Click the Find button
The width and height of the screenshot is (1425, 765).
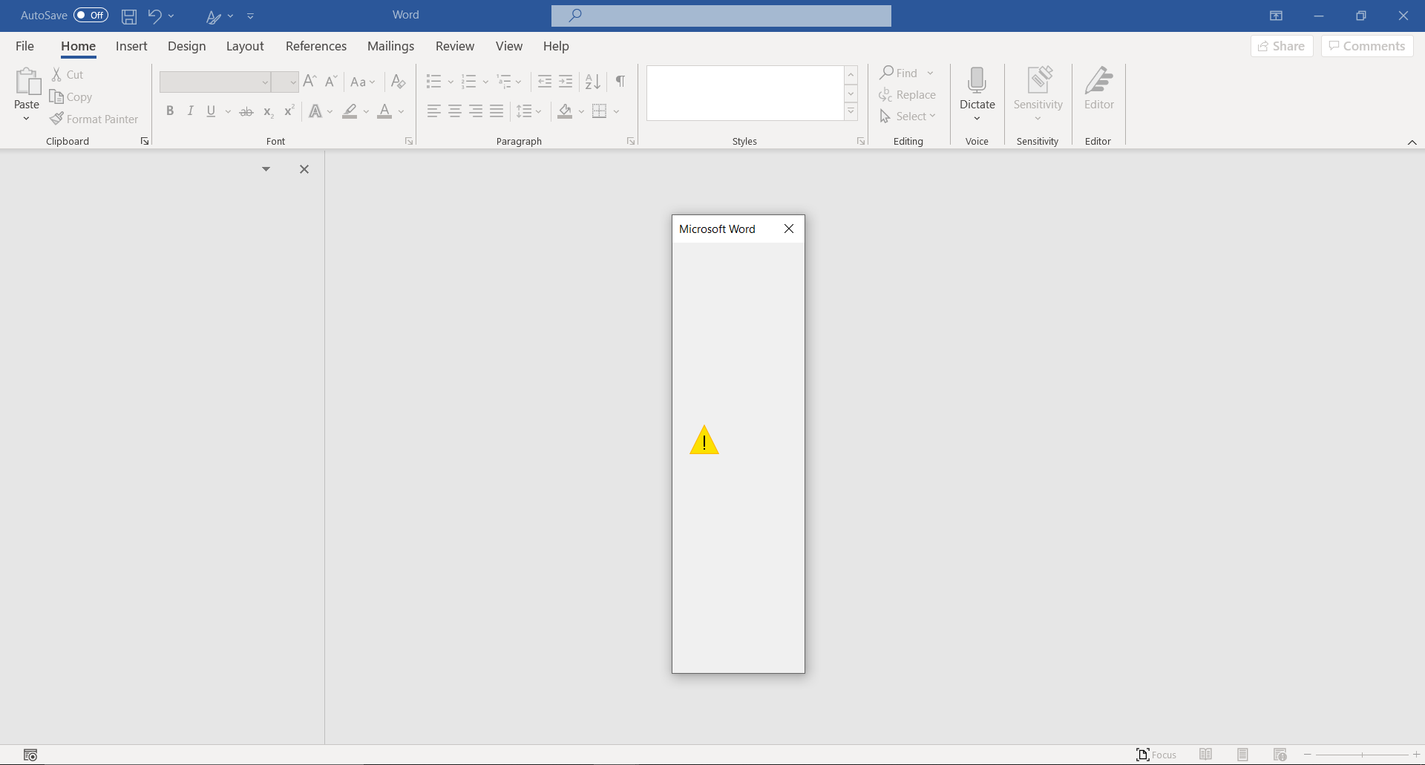(899, 73)
